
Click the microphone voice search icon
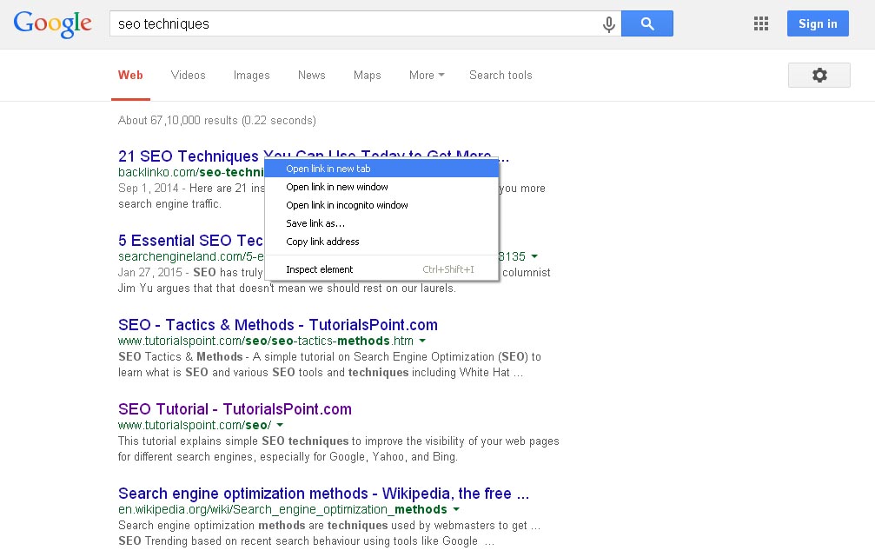(609, 24)
